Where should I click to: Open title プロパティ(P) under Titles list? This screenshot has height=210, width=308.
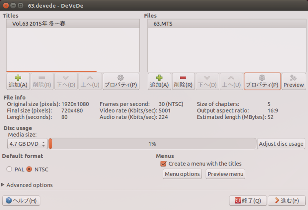[x=121, y=81]
